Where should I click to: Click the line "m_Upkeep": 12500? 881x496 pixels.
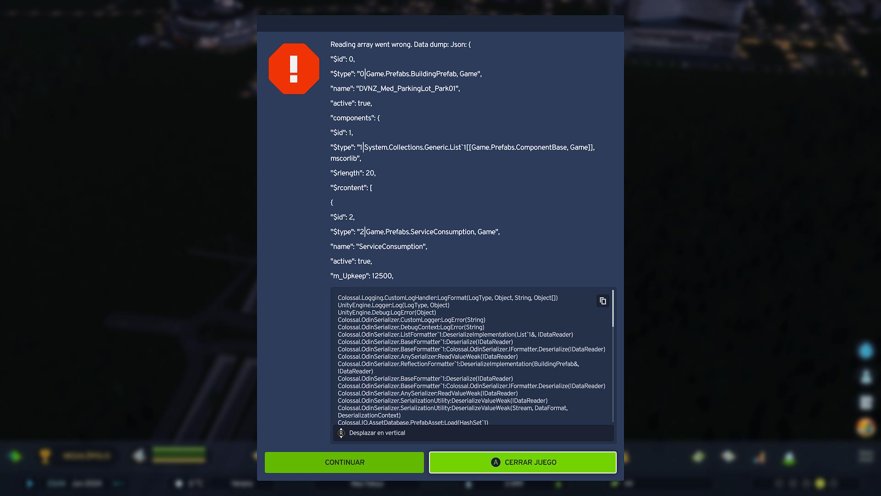(362, 276)
